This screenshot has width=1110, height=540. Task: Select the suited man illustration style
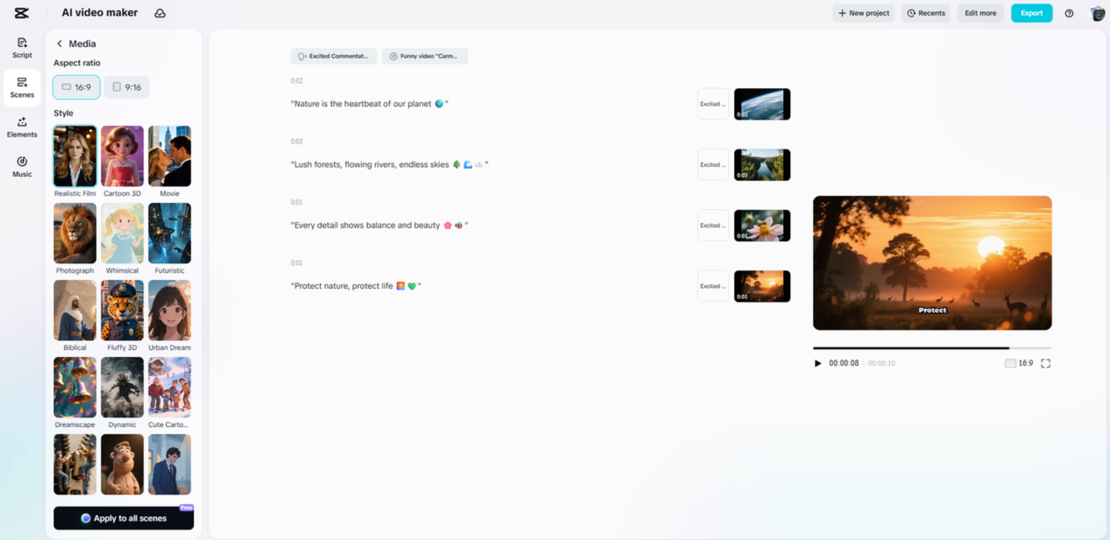click(170, 464)
